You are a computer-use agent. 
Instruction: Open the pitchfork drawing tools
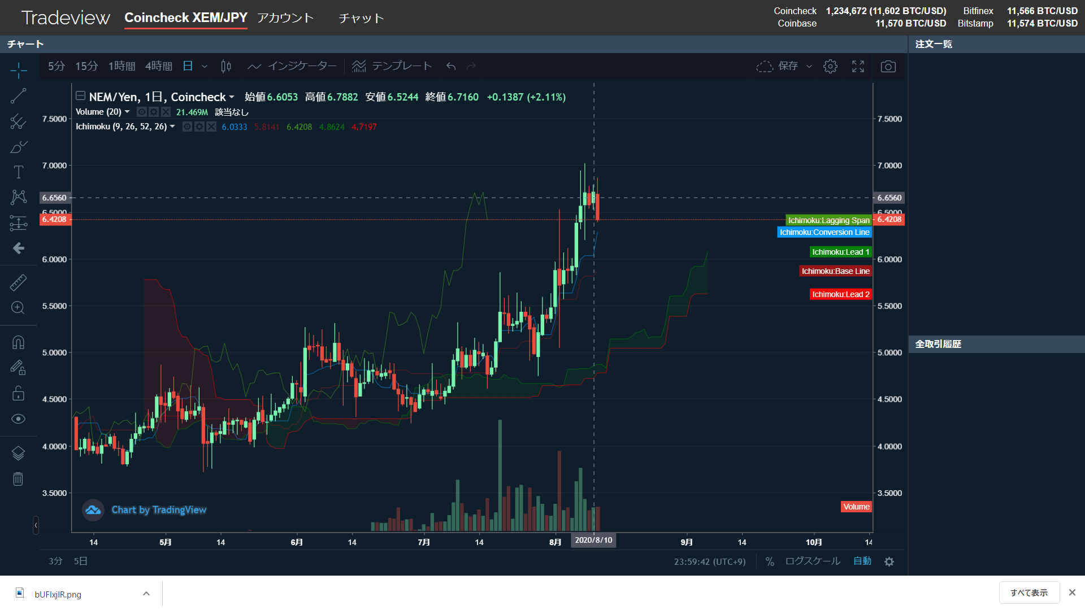click(18, 121)
